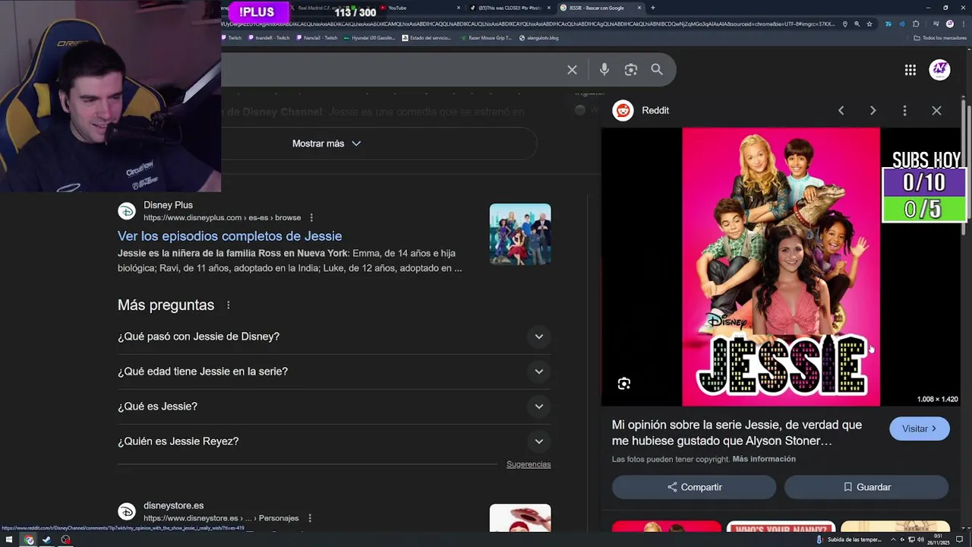Open the Google apps grid

(x=910, y=70)
